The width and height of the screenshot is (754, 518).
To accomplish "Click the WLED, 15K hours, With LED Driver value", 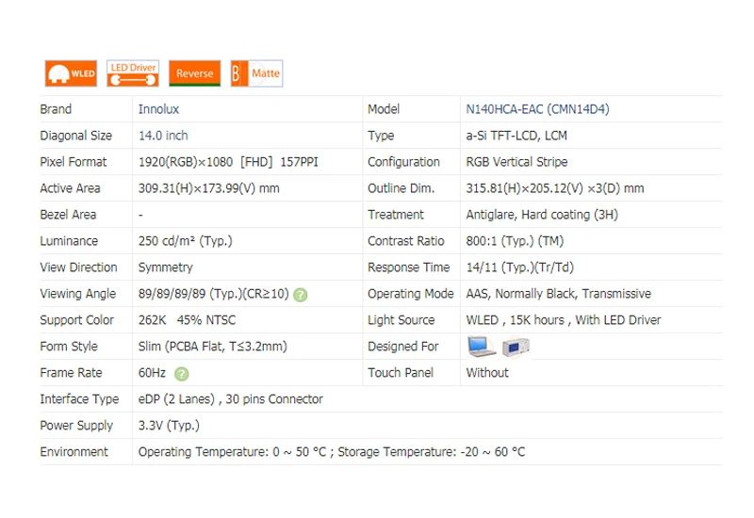I will (x=564, y=320).
